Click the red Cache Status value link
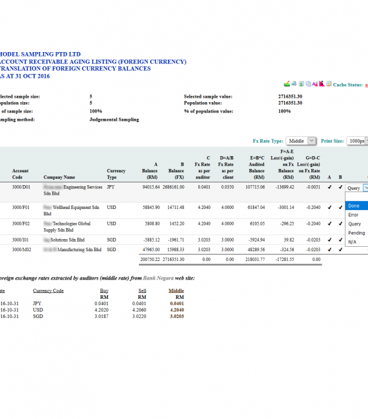The image size is (368, 419). point(367,85)
